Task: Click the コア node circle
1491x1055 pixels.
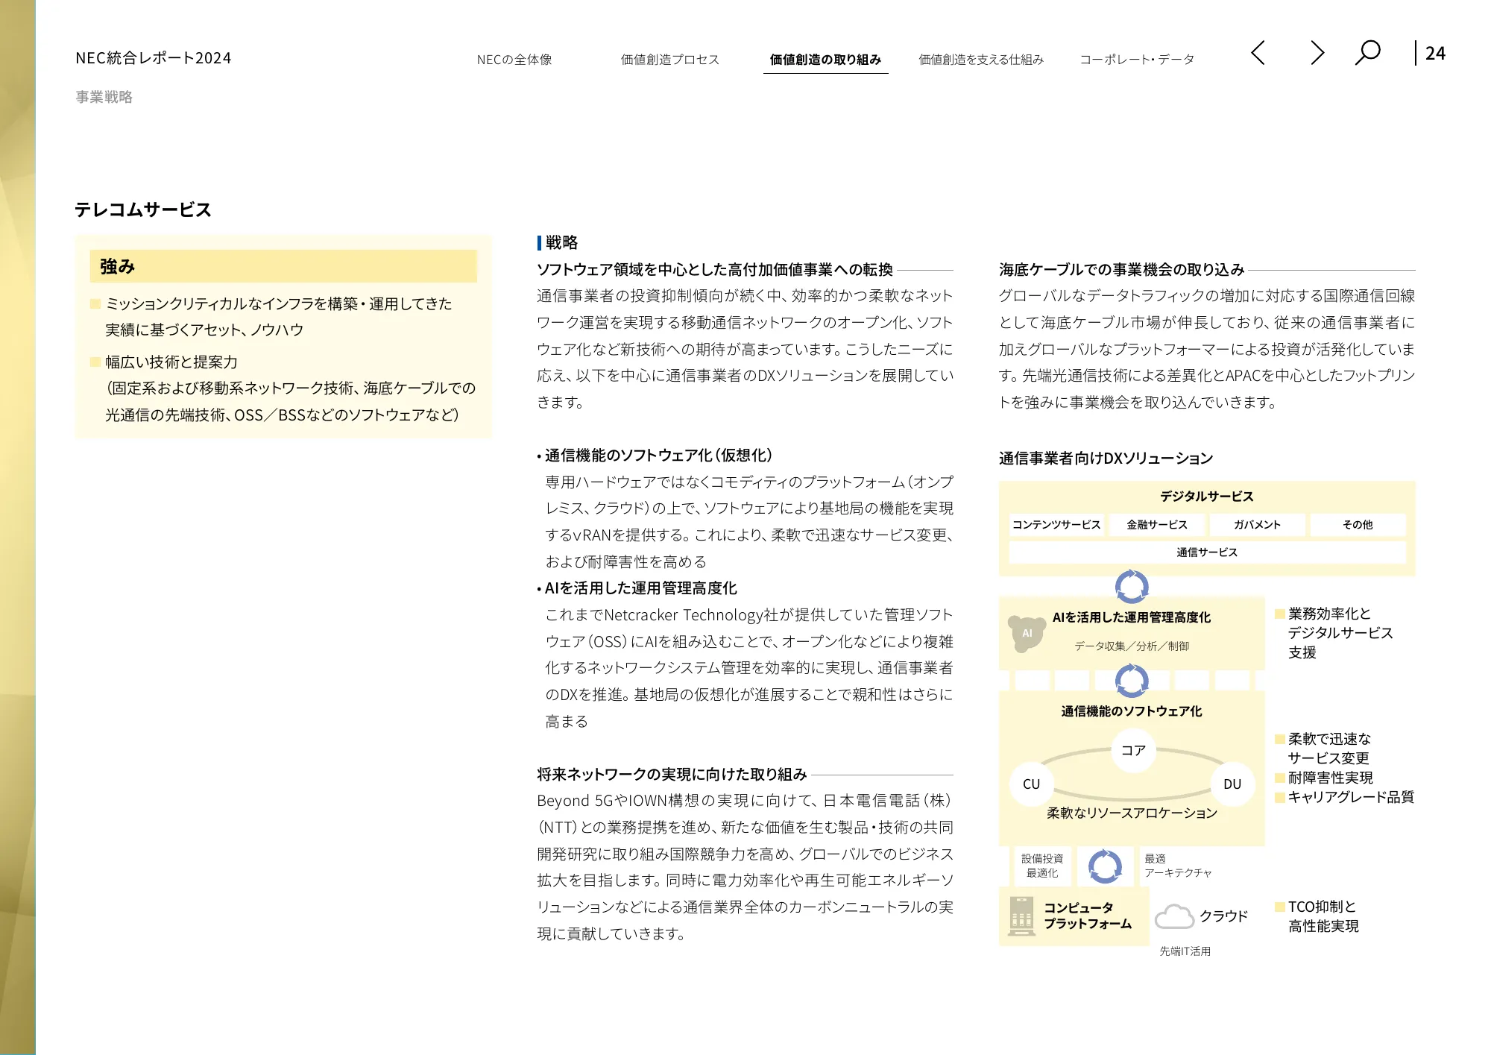Action: [1133, 750]
